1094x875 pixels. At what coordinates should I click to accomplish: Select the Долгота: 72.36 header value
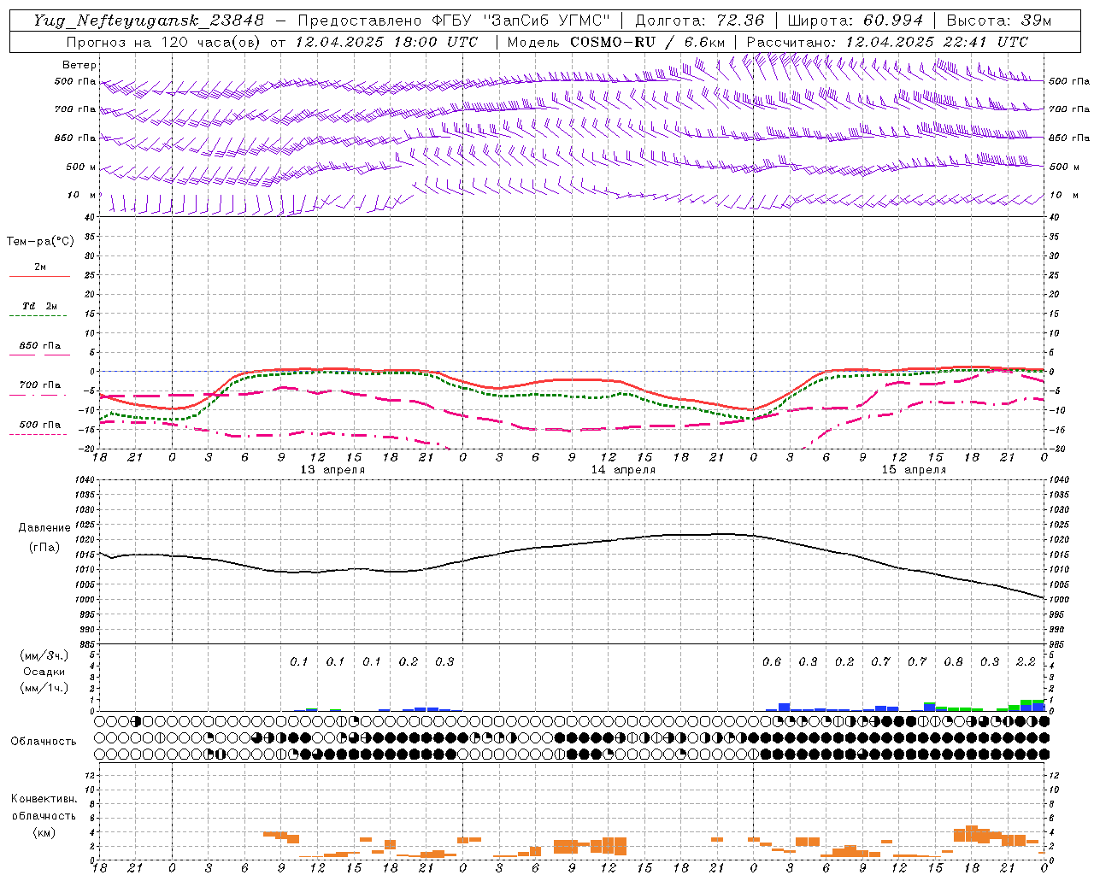[x=699, y=21]
